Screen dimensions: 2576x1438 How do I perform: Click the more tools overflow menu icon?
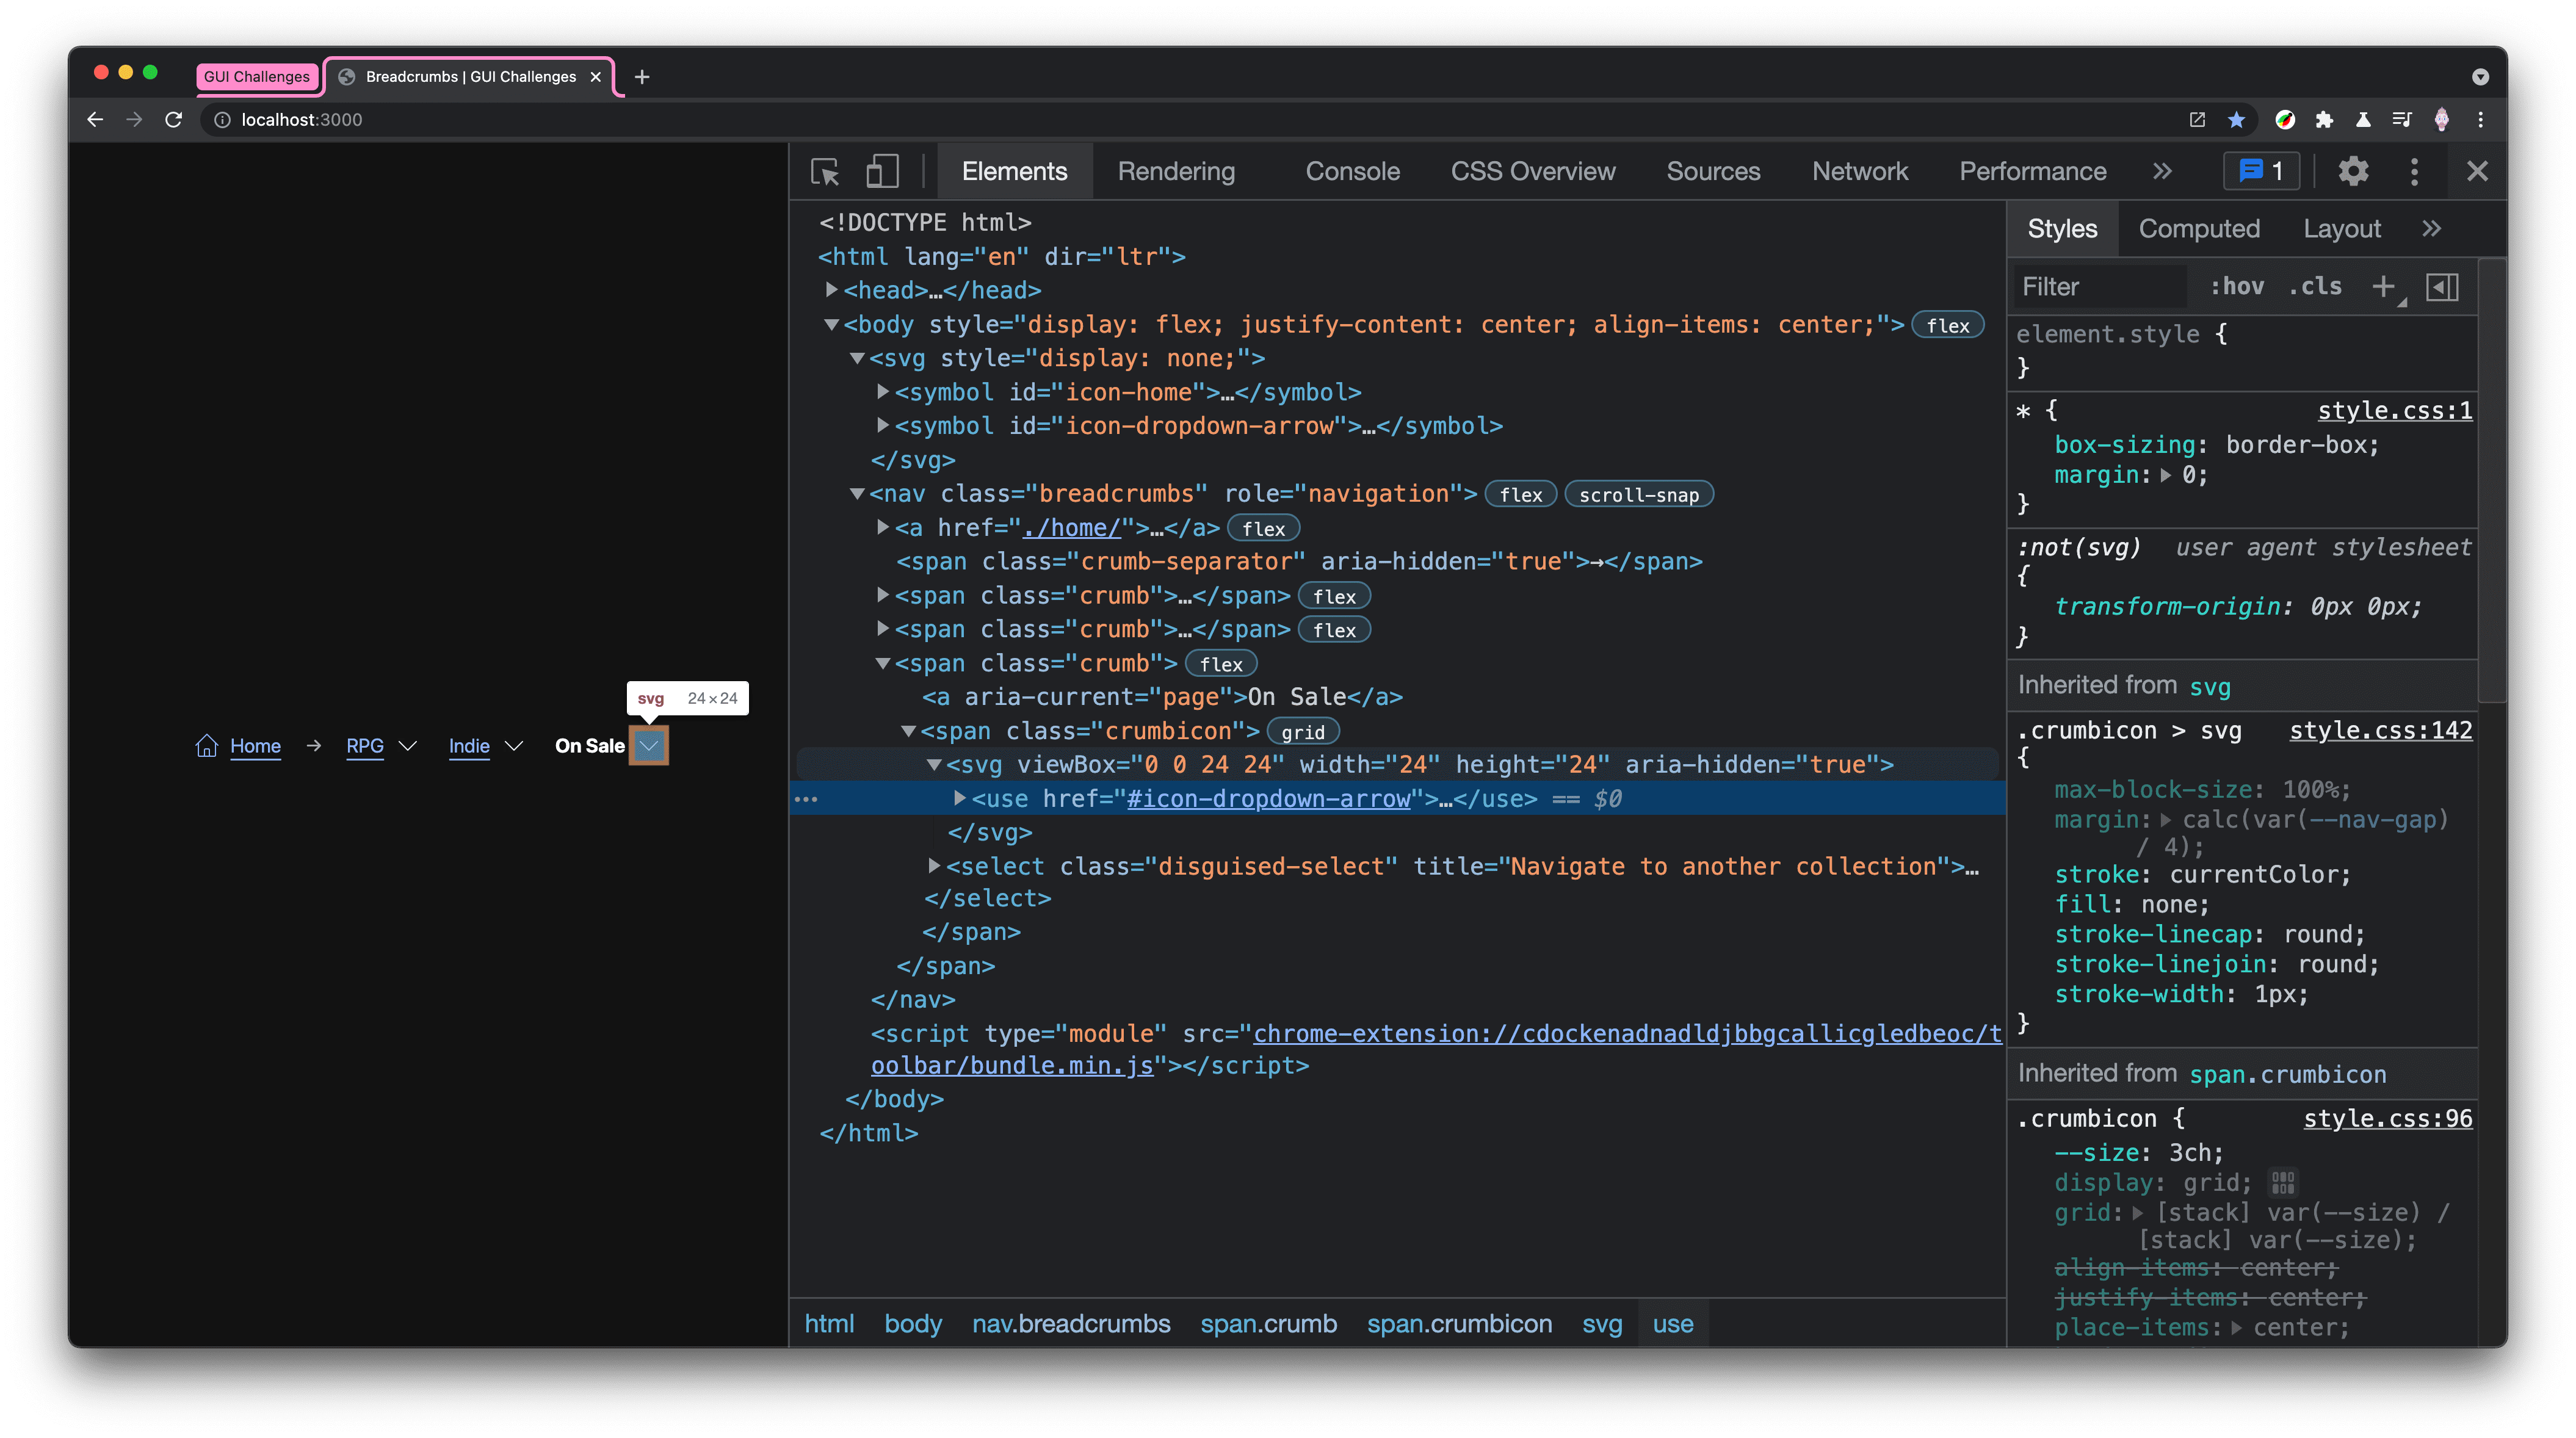[2415, 172]
